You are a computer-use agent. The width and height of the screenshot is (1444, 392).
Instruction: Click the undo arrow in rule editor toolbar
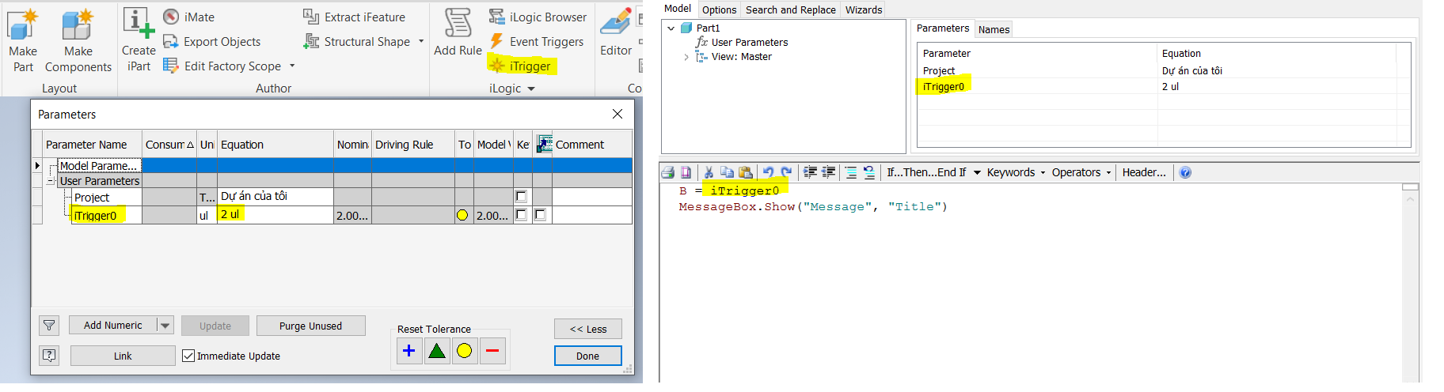click(x=768, y=172)
